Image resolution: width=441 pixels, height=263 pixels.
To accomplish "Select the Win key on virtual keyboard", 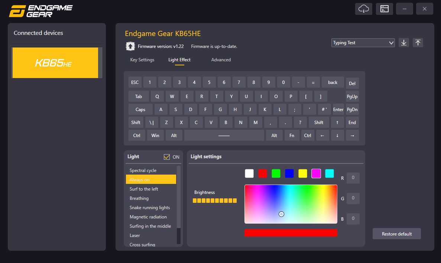I will 155,135.
